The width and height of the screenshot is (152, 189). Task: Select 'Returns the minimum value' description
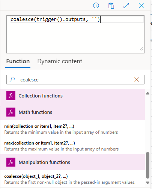pos(61,132)
